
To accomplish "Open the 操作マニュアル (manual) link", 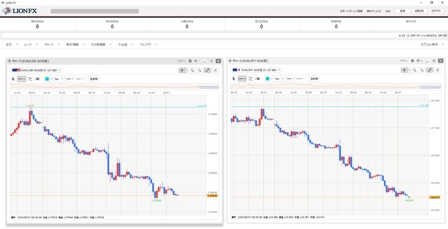I will [374, 11].
